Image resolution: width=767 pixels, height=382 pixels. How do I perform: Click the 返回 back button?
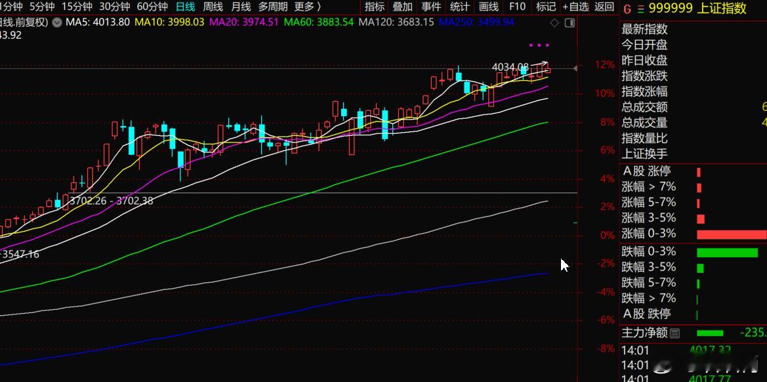[604, 7]
